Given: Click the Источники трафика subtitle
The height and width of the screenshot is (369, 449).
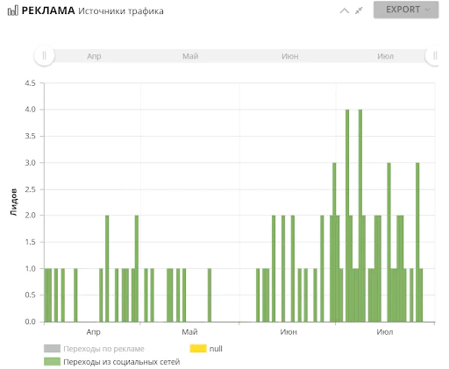Looking at the screenshot, I should (121, 11).
